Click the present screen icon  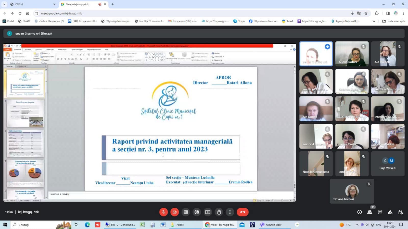tap(208, 212)
